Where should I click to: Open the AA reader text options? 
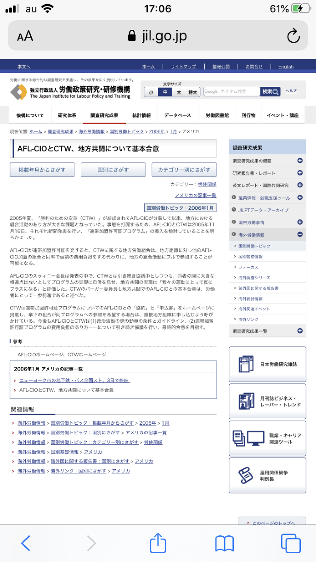25,37
